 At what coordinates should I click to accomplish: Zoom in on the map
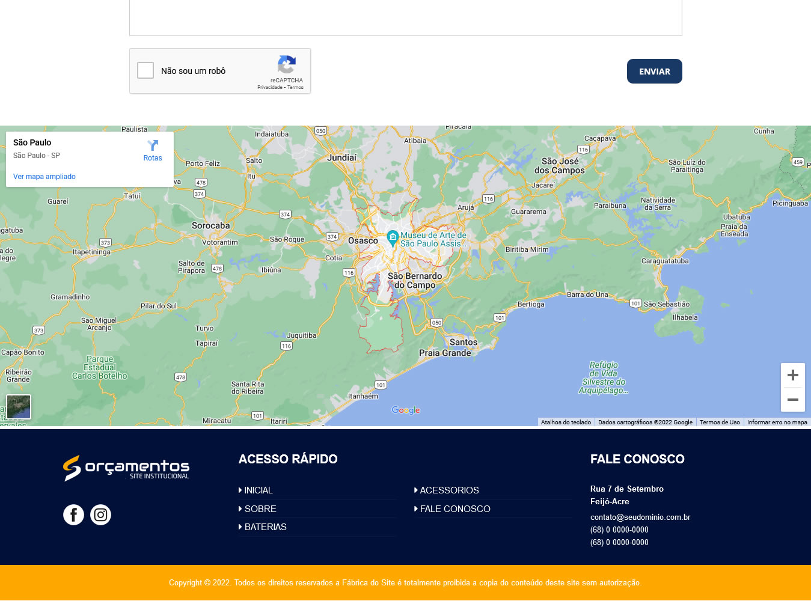coord(792,376)
